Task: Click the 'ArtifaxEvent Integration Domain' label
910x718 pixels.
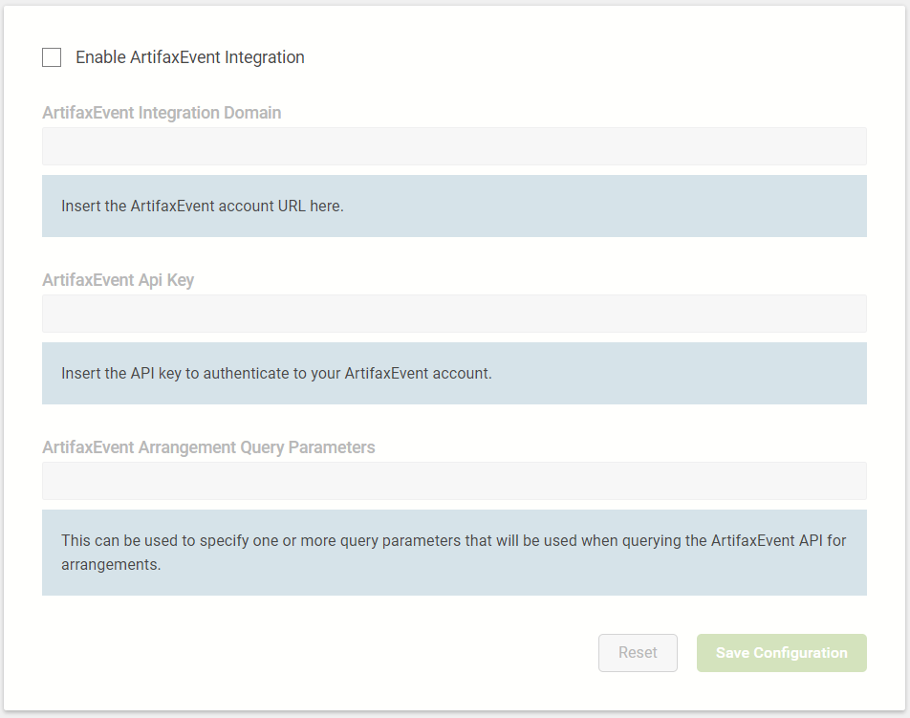Action: [x=162, y=113]
